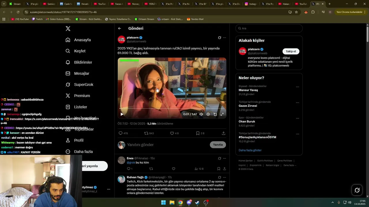Like the Enes comment

click(x=174, y=169)
